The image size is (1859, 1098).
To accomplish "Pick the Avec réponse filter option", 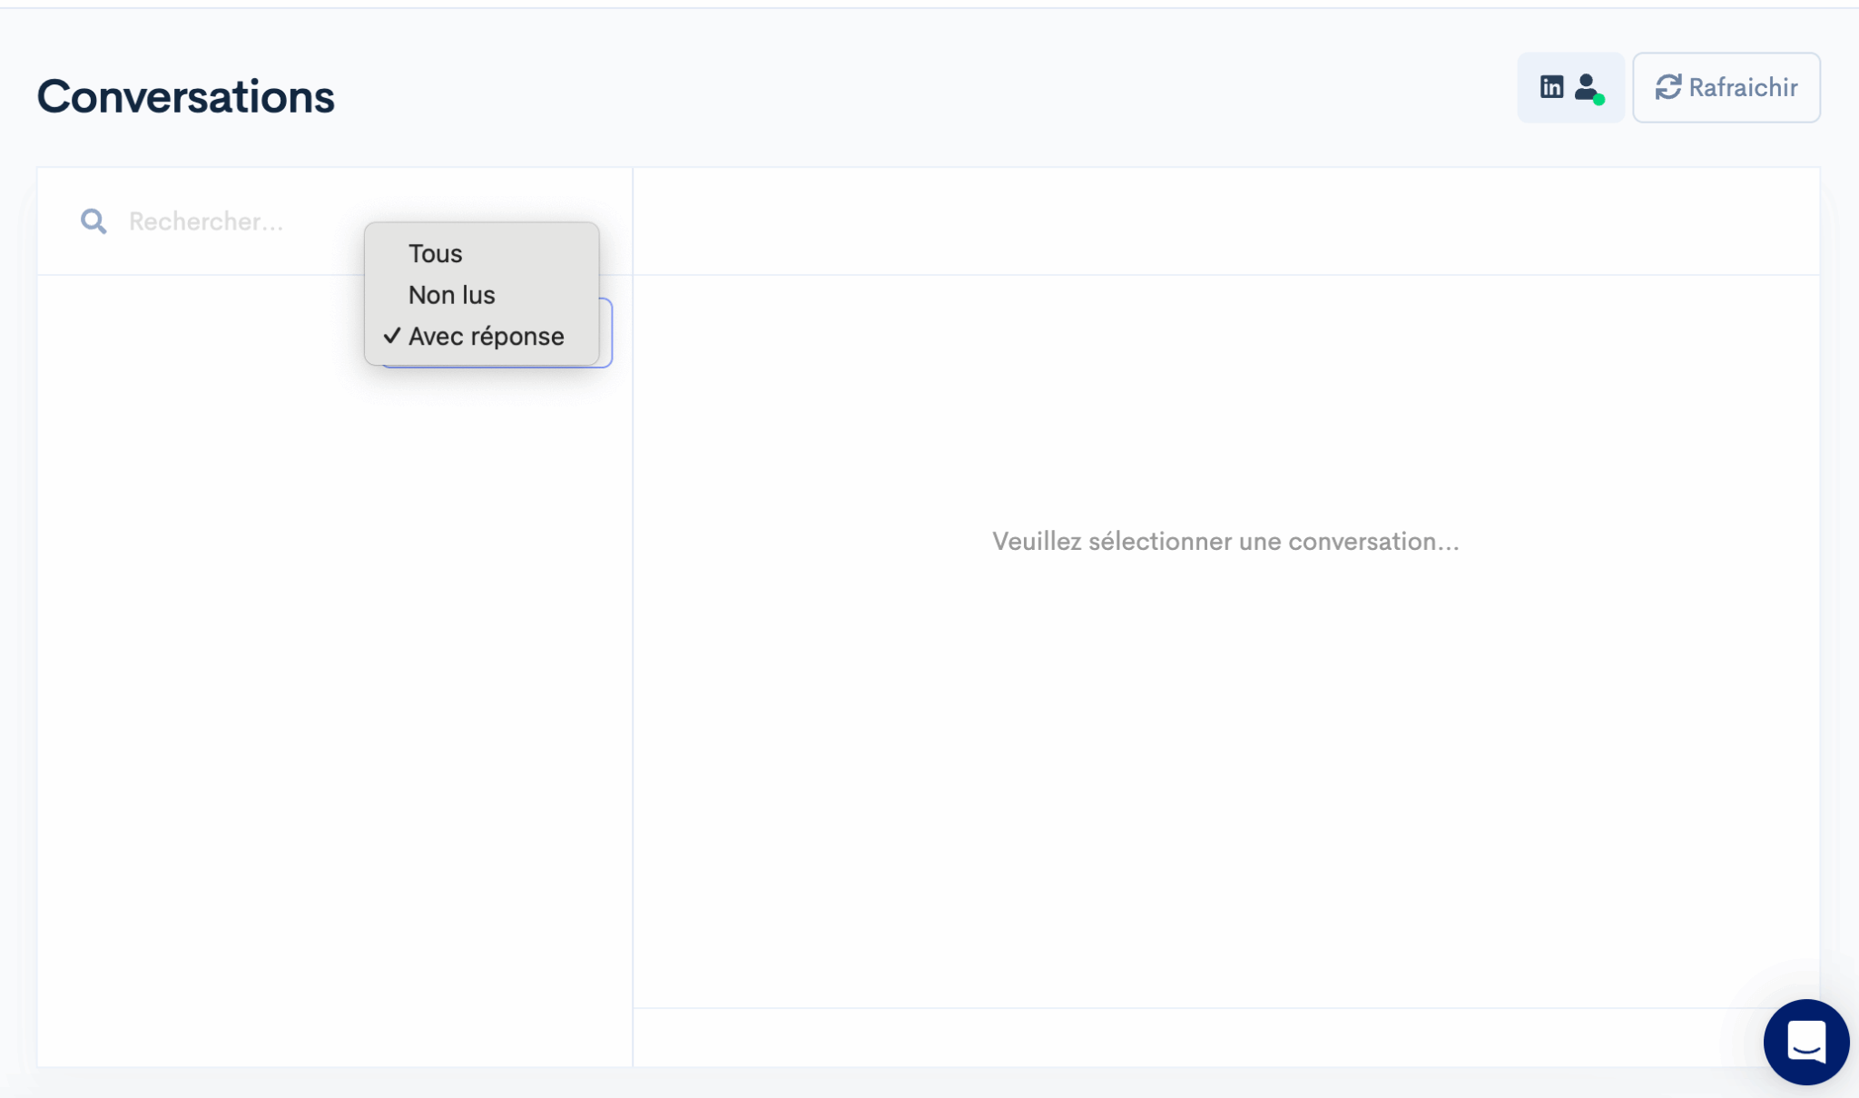I will [x=487, y=337].
